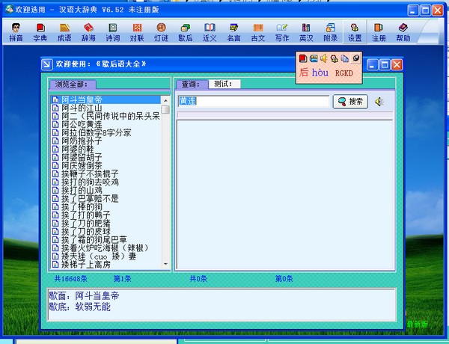Select list entry 阿奶抱孙子
This screenshot has width=449, height=344.
106,141
